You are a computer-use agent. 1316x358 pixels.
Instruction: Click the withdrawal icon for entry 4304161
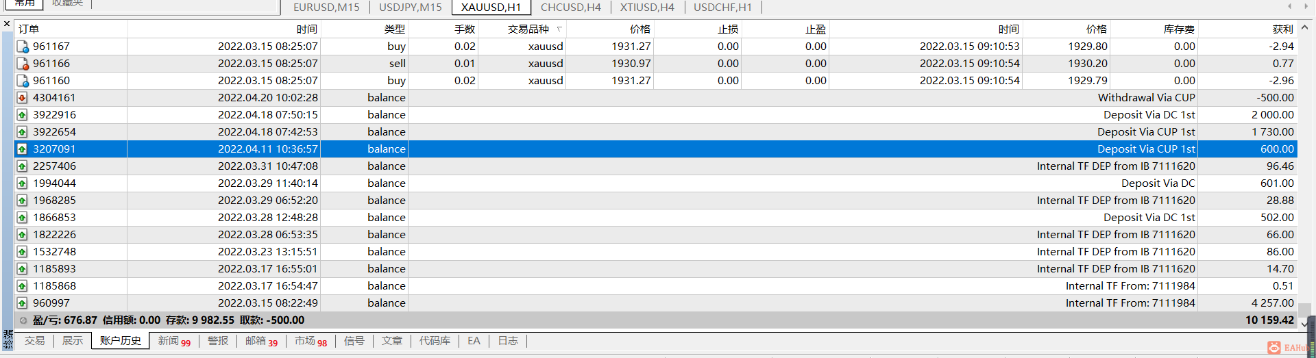22,98
